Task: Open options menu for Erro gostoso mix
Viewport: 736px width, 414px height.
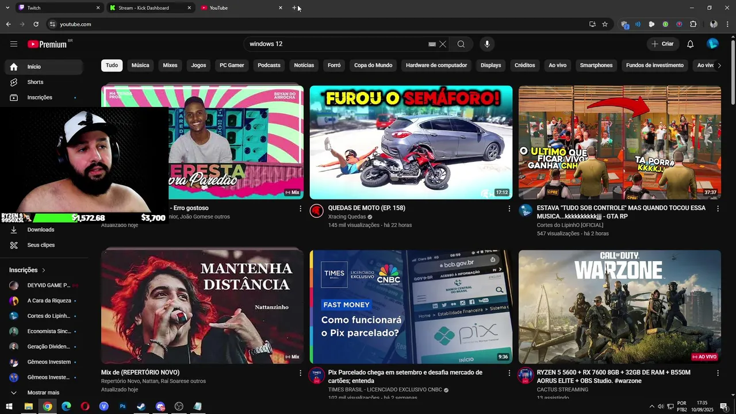Action: click(x=300, y=209)
